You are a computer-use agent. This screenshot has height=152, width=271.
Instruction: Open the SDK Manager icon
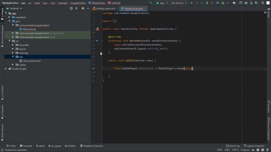click(x=256, y=3)
